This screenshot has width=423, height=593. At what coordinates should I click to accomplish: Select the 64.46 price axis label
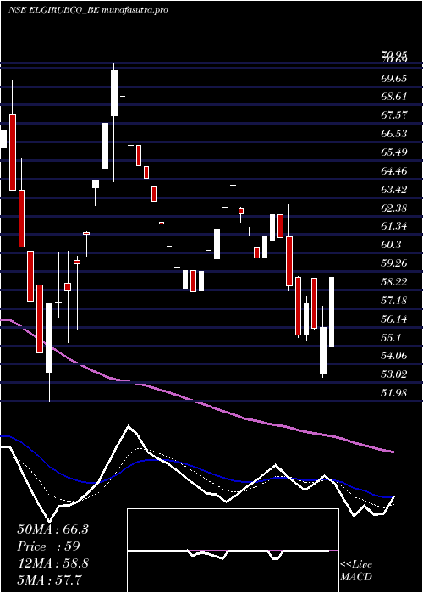396,171
